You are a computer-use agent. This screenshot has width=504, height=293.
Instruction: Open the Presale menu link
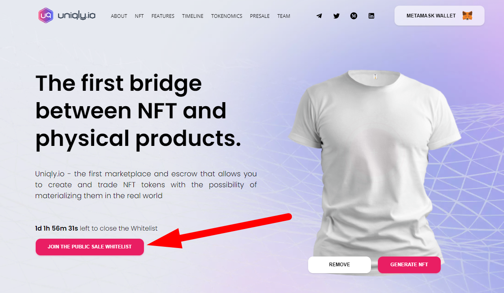click(x=260, y=16)
